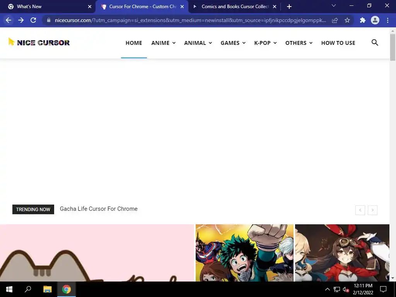Show hidden system tray icons

tap(327, 289)
